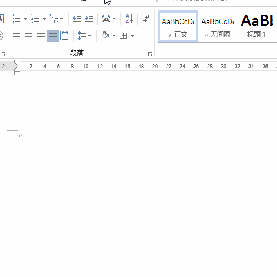The height and width of the screenshot is (277, 277).
Task: Toggle align left button
Action: tap(16, 36)
